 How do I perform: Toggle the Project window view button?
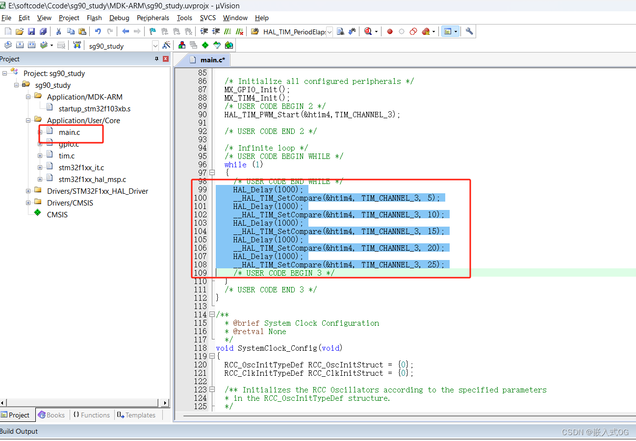[x=447, y=31]
